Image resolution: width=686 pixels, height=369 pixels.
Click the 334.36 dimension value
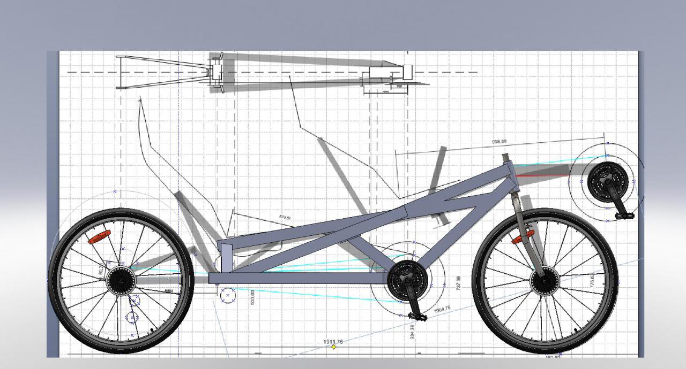point(412,331)
